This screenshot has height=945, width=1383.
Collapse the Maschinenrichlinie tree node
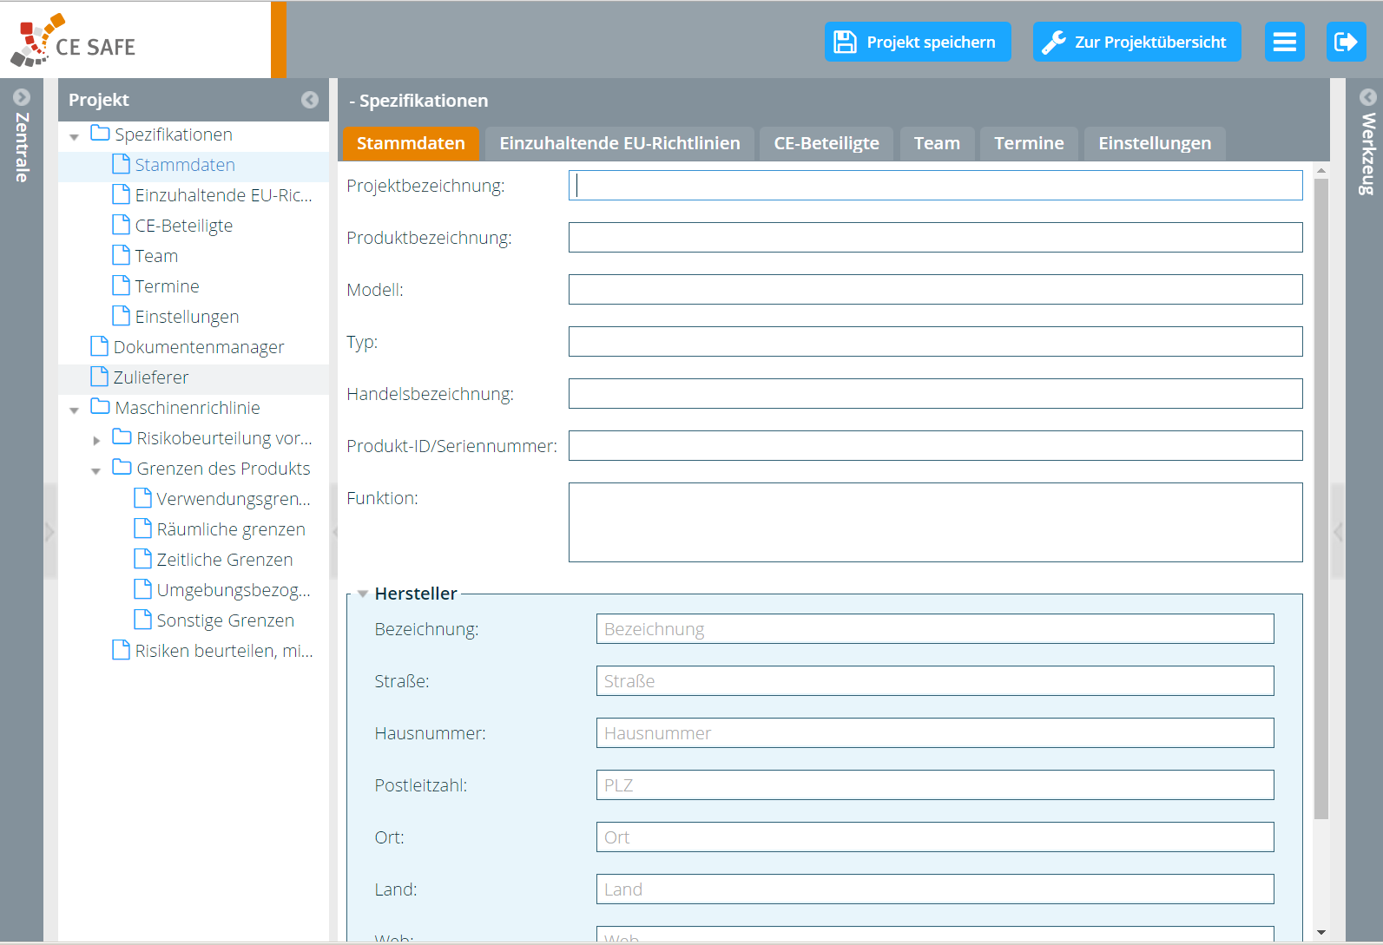75,410
